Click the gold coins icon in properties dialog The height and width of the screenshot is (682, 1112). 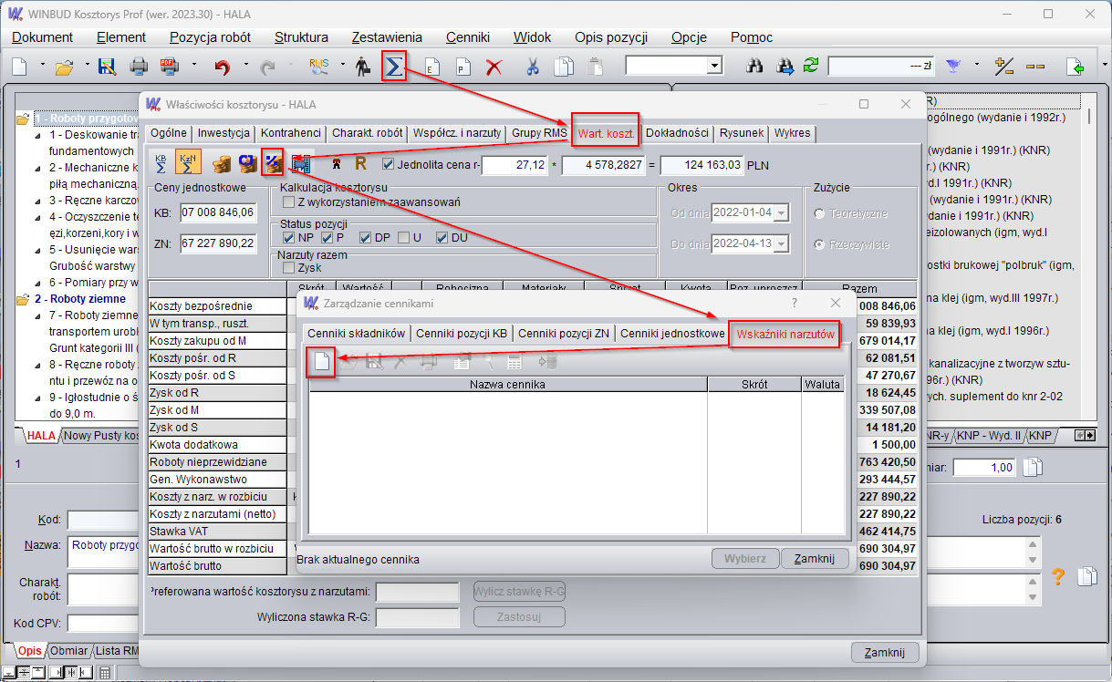[x=222, y=164]
